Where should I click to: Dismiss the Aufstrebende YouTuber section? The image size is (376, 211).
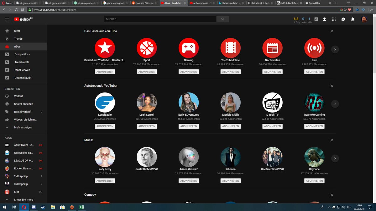coord(332,86)
